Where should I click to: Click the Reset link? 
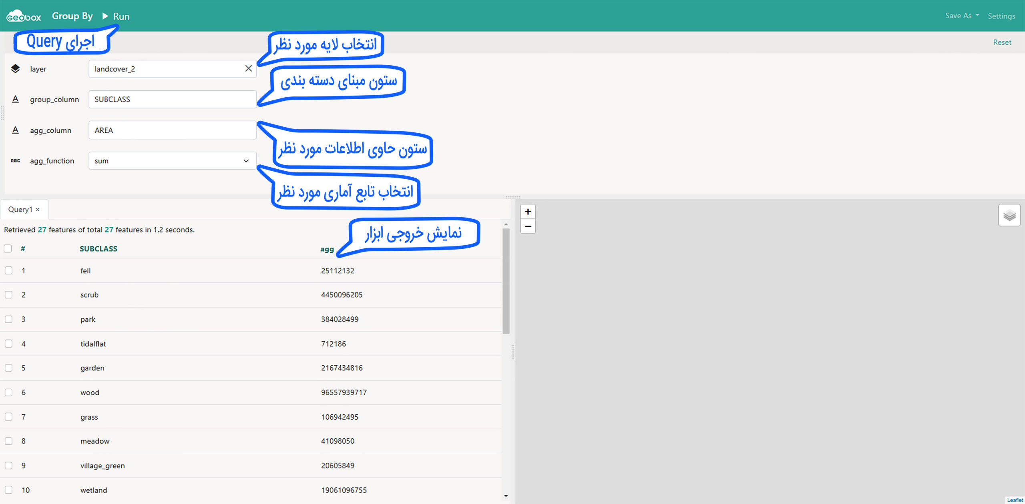[1002, 42]
